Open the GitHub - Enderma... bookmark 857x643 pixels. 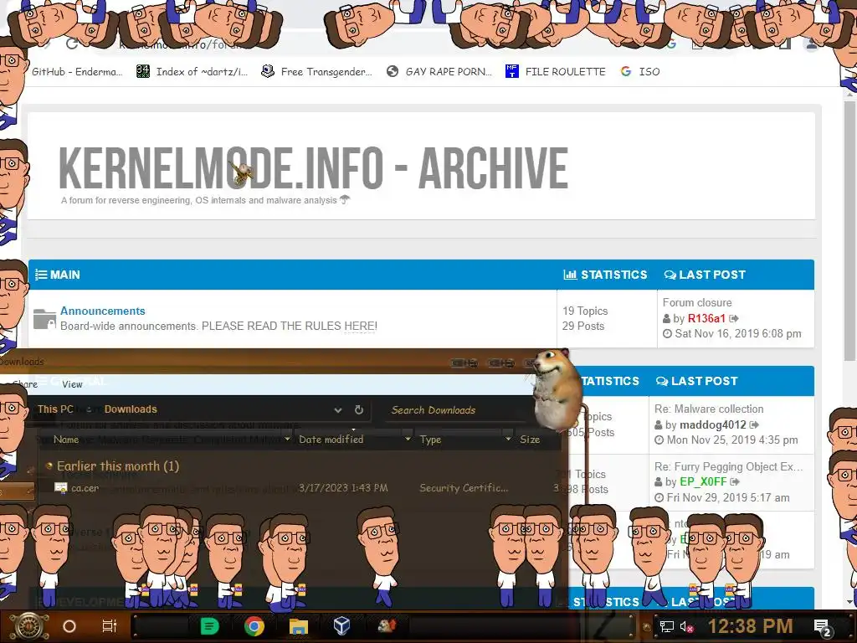(x=76, y=72)
